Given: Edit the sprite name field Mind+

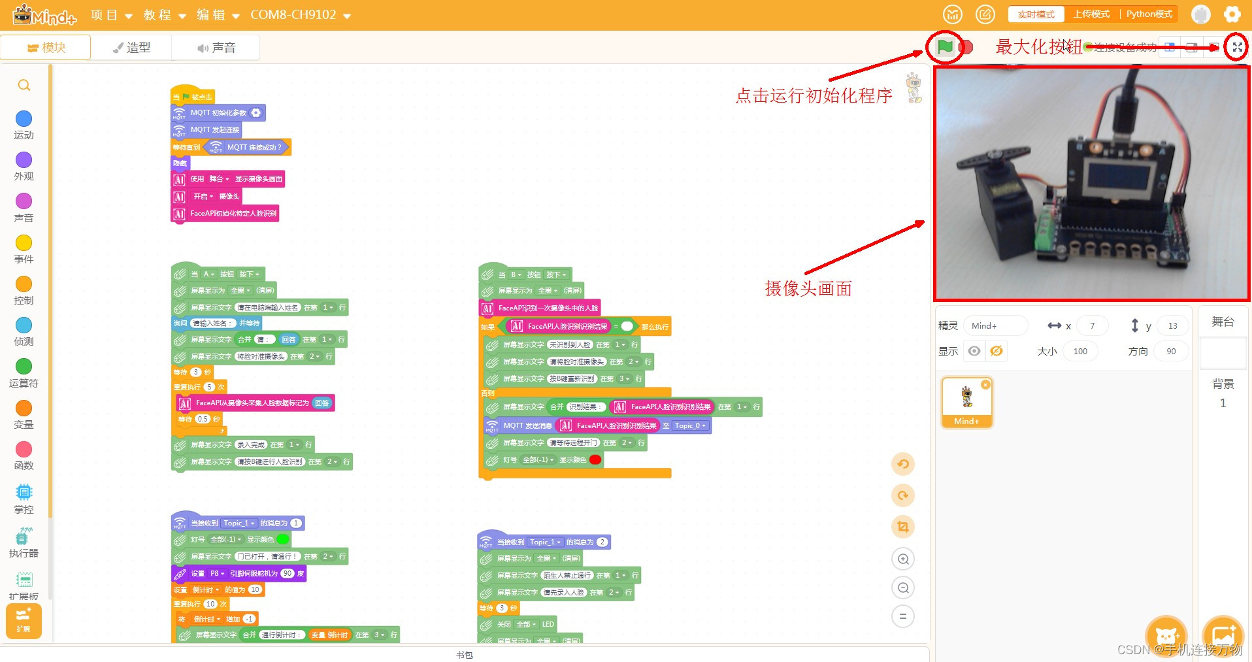Looking at the screenshot, I should click(x=995, y=325).
